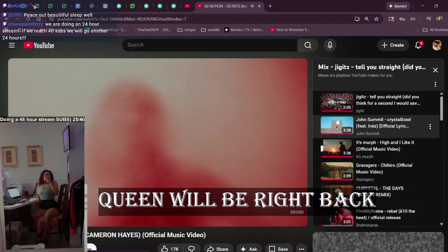Click the title "Gravagerz - Chihiro (Official Music Video)"
Screen dimensions: 448x252
pos(384,168)
